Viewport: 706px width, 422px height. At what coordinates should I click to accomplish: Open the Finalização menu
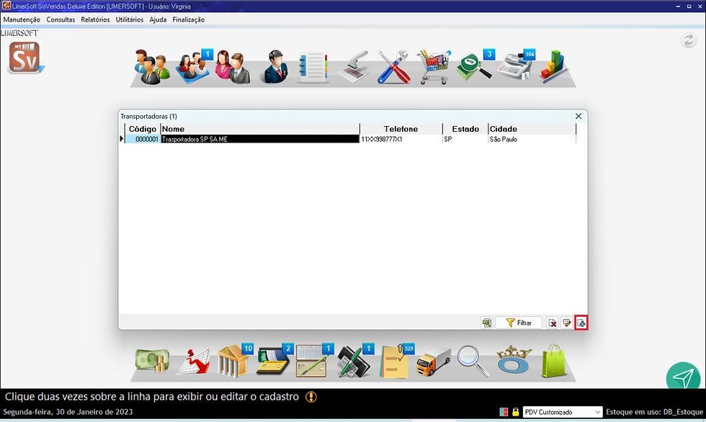(x=189, y=19)
